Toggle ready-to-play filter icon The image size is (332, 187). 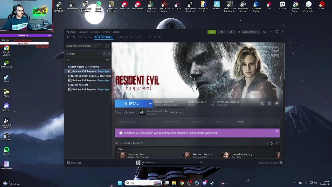[x=109, y=54]
